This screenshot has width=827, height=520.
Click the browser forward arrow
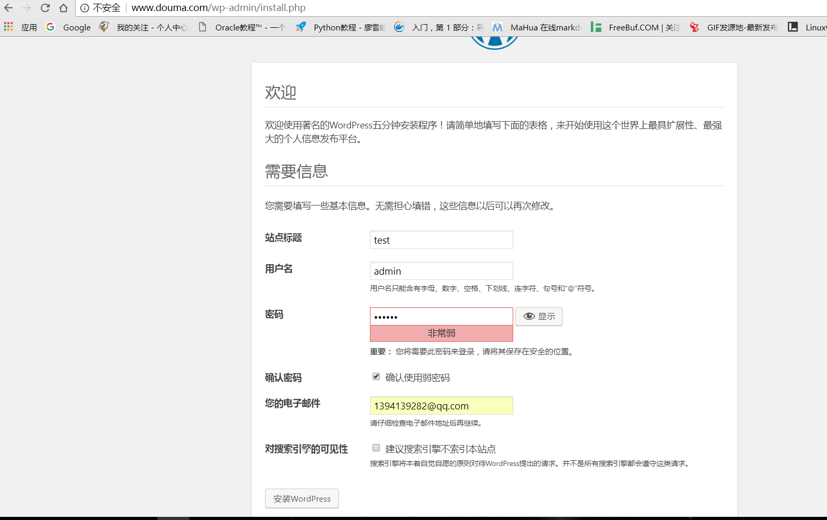27,8
